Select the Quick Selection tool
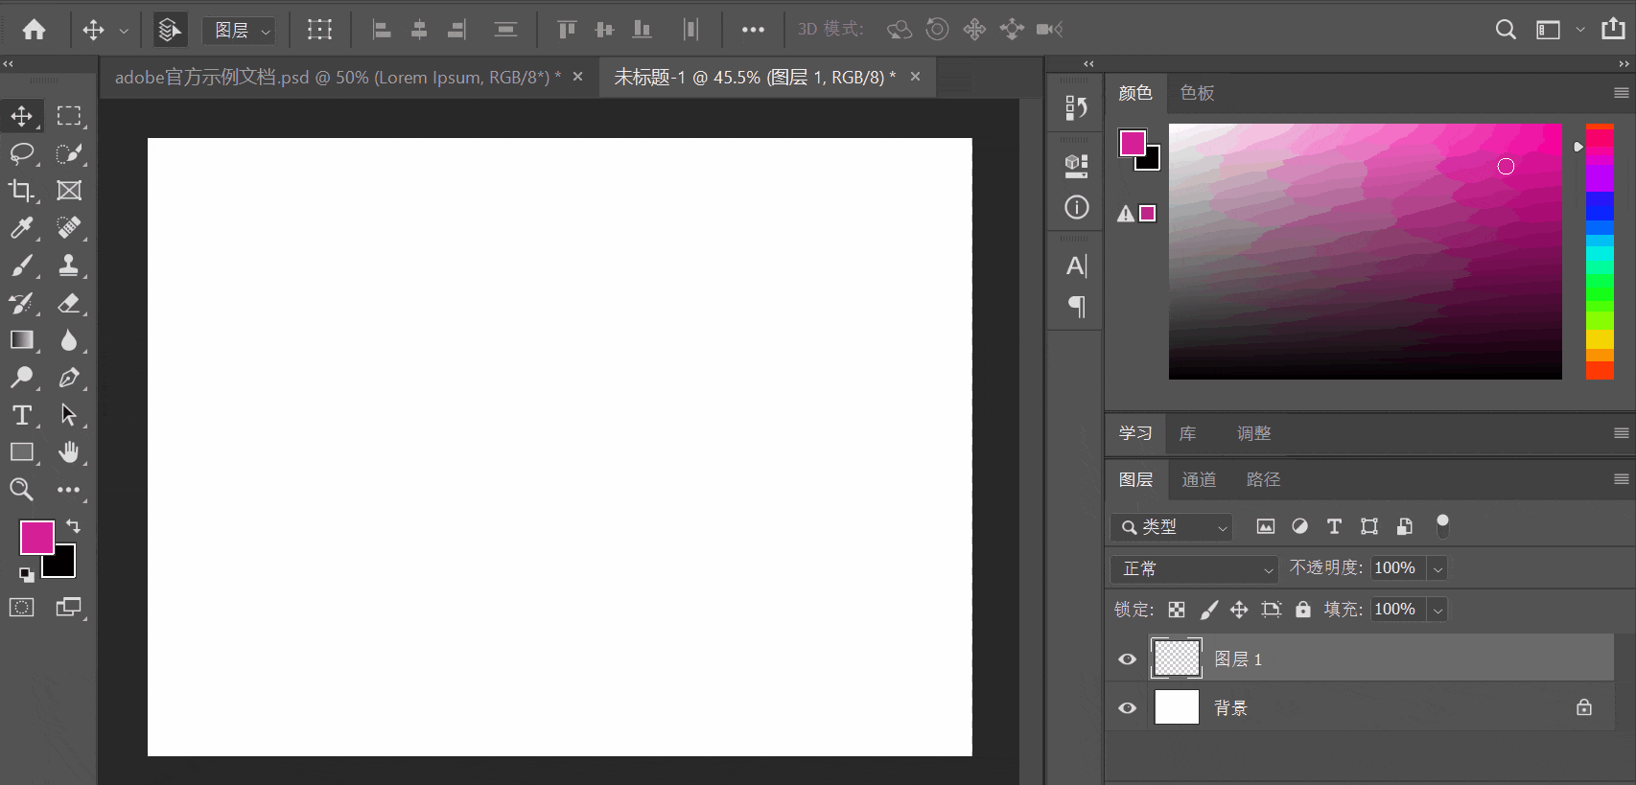1636x785 pixels. click(69, 153)
